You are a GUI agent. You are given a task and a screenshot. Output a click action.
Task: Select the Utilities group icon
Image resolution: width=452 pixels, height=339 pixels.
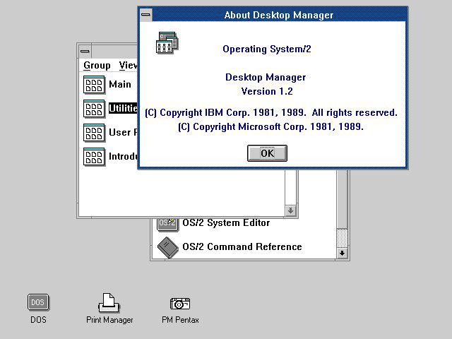94,109
